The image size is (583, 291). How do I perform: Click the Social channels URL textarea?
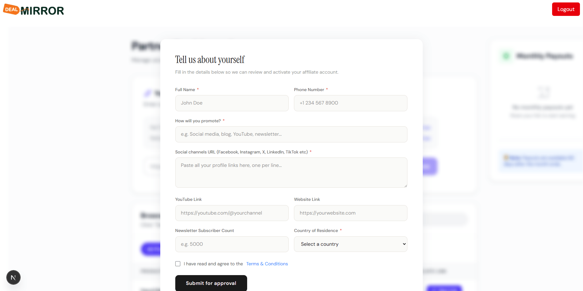pyautogui.click(x=291, y=172)
